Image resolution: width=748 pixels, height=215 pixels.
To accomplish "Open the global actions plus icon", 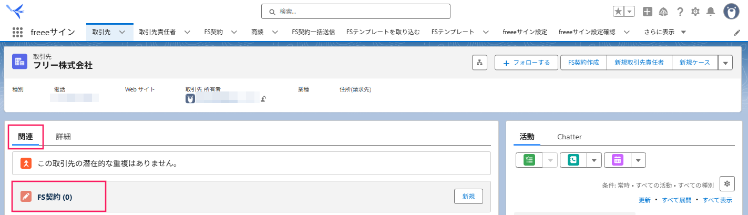I will point(648,12).
